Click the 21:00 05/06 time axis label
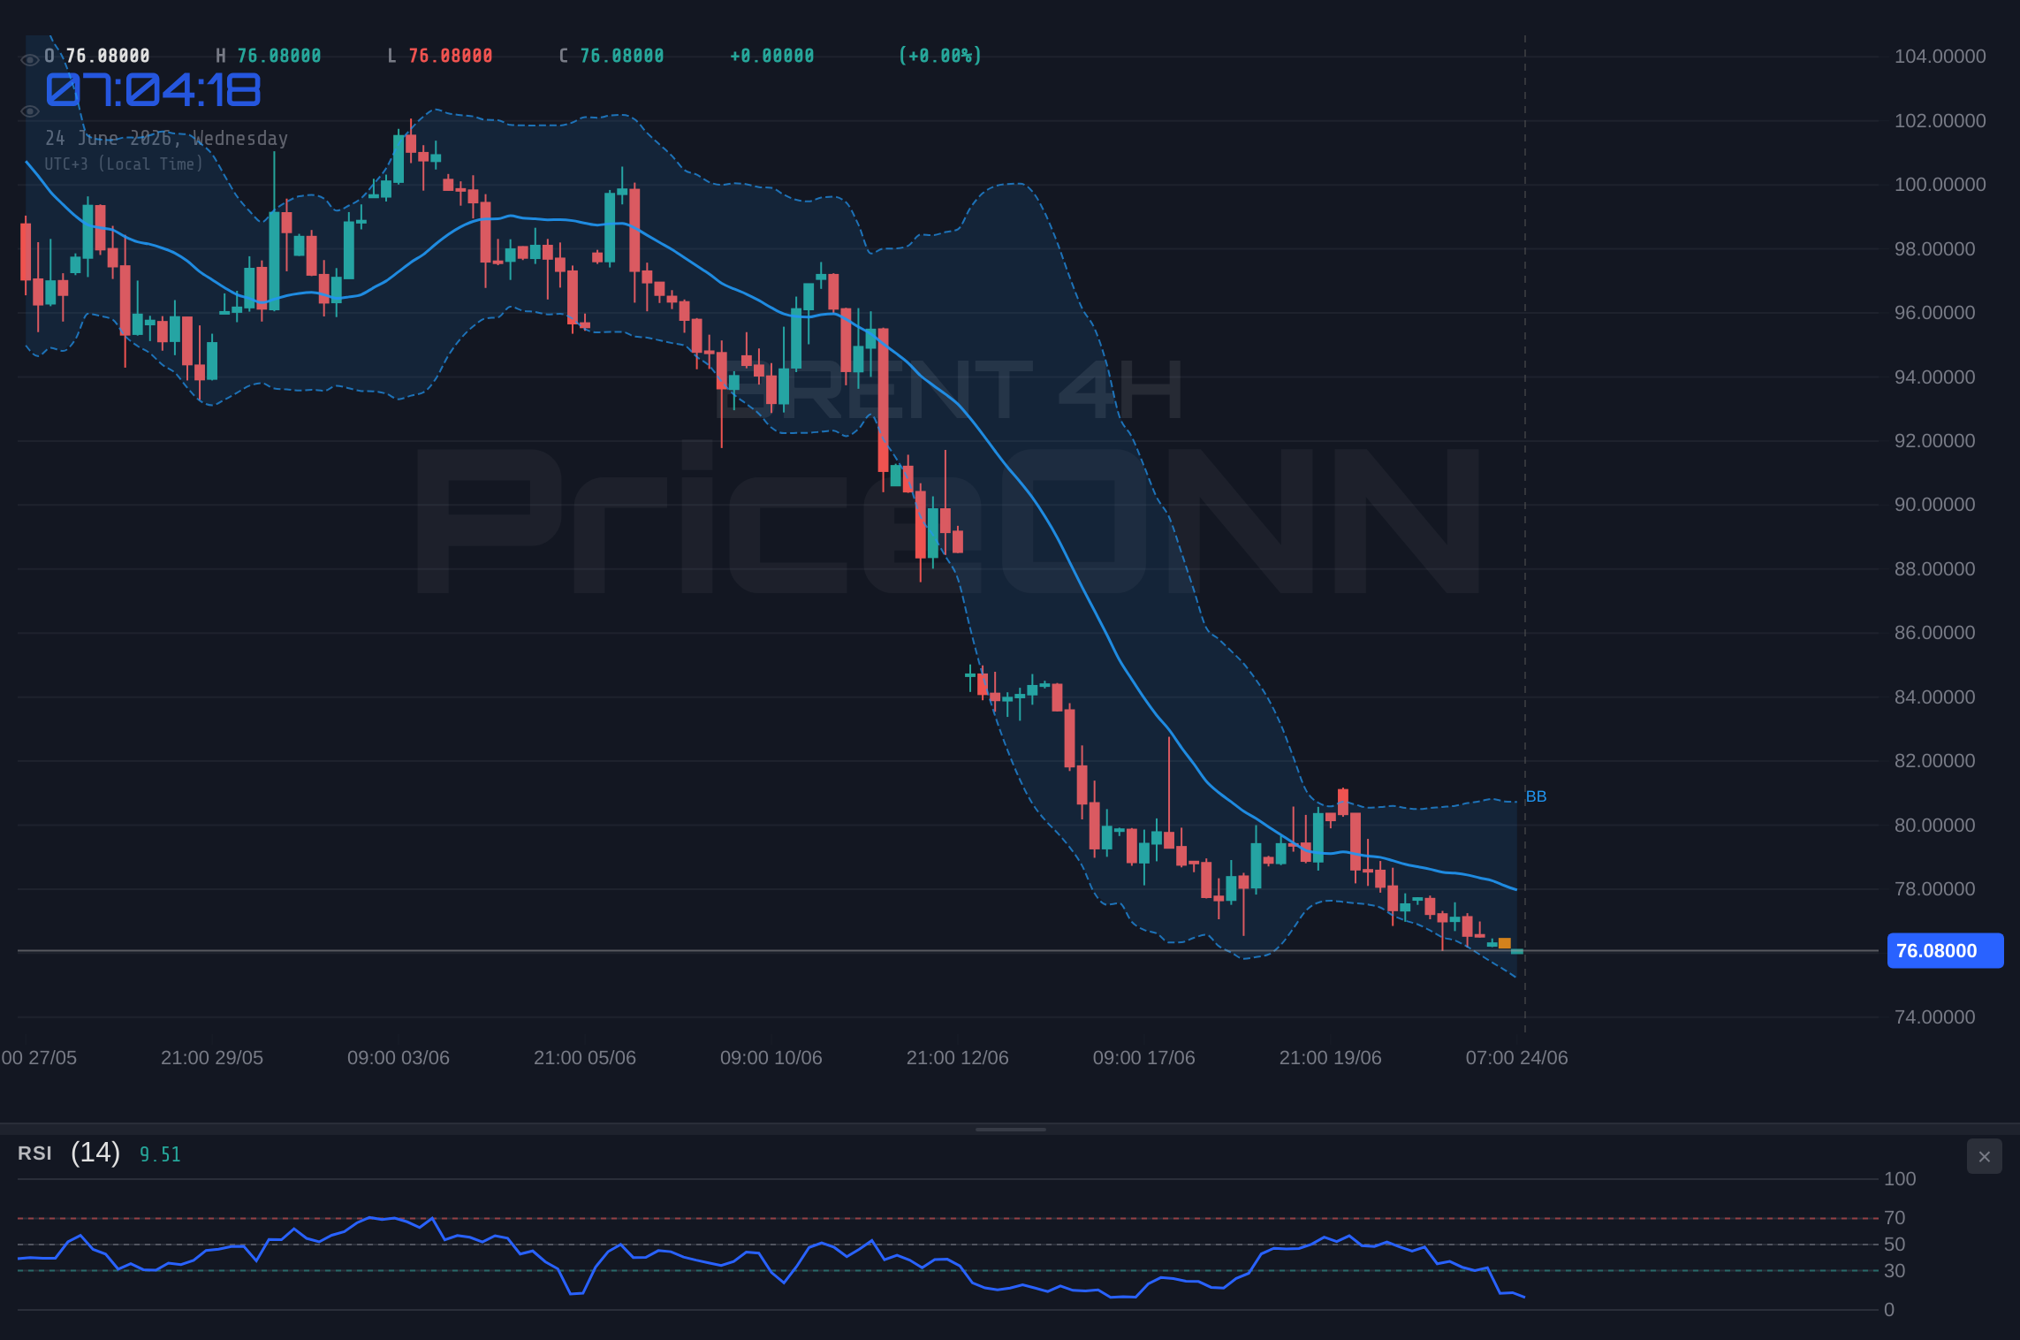 (585, 1058)
